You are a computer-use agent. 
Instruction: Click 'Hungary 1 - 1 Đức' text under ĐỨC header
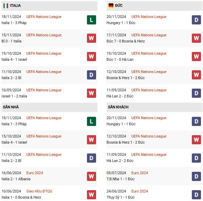coord(121,23)
